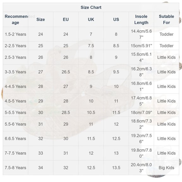Click the UK size 10.5 cell
This screenshot has height=182, width=182.
click(x=91, y=112)
